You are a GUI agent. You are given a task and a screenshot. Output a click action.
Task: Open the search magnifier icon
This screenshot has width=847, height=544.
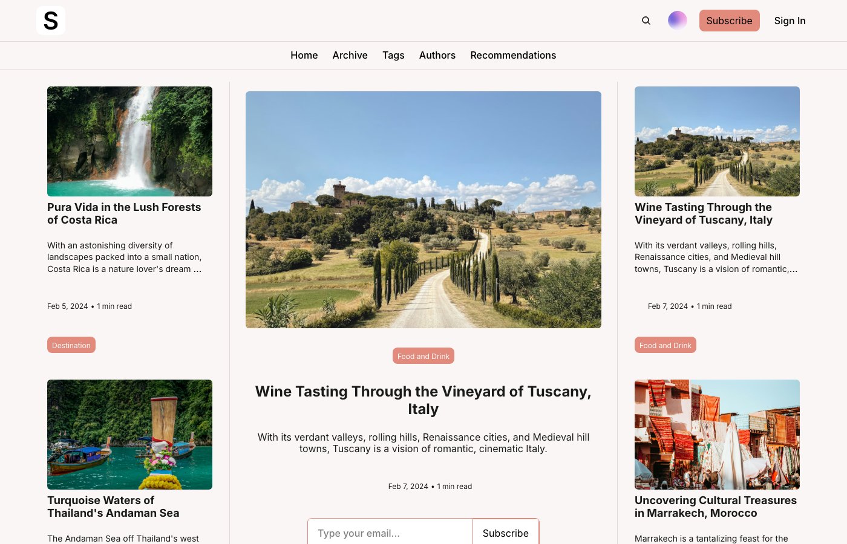646,21
